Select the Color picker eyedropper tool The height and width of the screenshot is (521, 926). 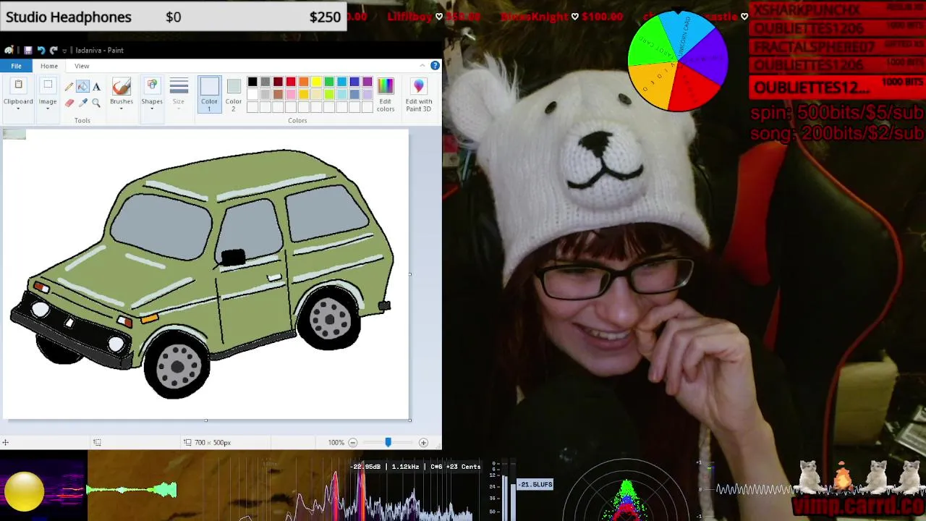(x=82, y=103)
